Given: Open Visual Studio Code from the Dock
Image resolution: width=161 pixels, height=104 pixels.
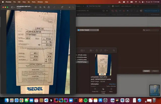Looking at the screenshot, I should point(46,100).
